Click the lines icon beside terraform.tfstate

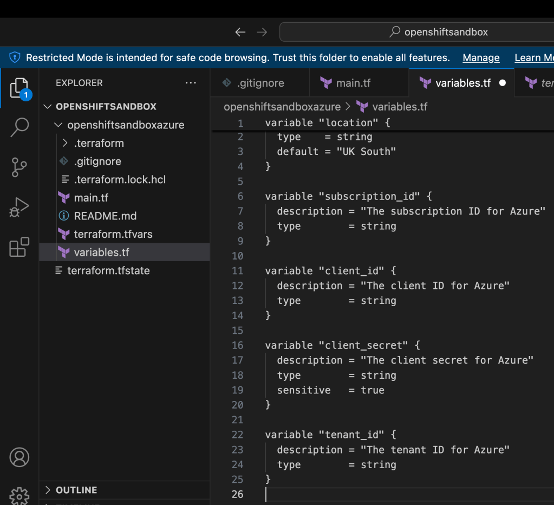pyautogui.click(x=58, y=270)
